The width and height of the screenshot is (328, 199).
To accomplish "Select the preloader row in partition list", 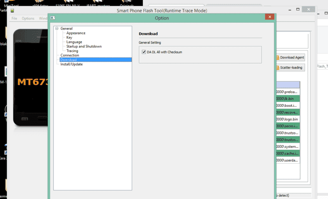I will (288, 92).
